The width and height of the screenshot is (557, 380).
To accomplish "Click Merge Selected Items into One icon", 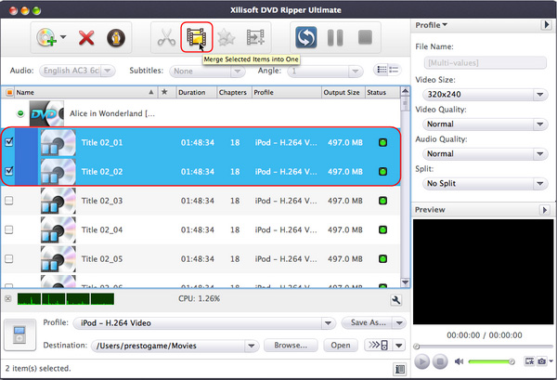I will point(197,37).
